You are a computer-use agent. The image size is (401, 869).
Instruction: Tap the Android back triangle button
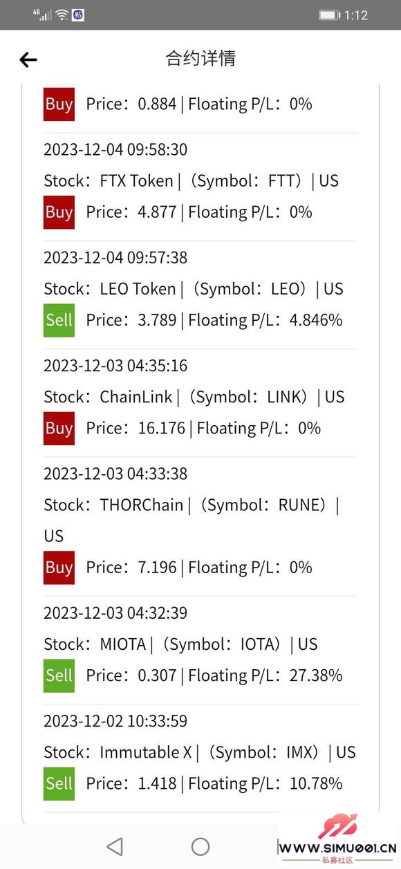(x=115, y=846)
